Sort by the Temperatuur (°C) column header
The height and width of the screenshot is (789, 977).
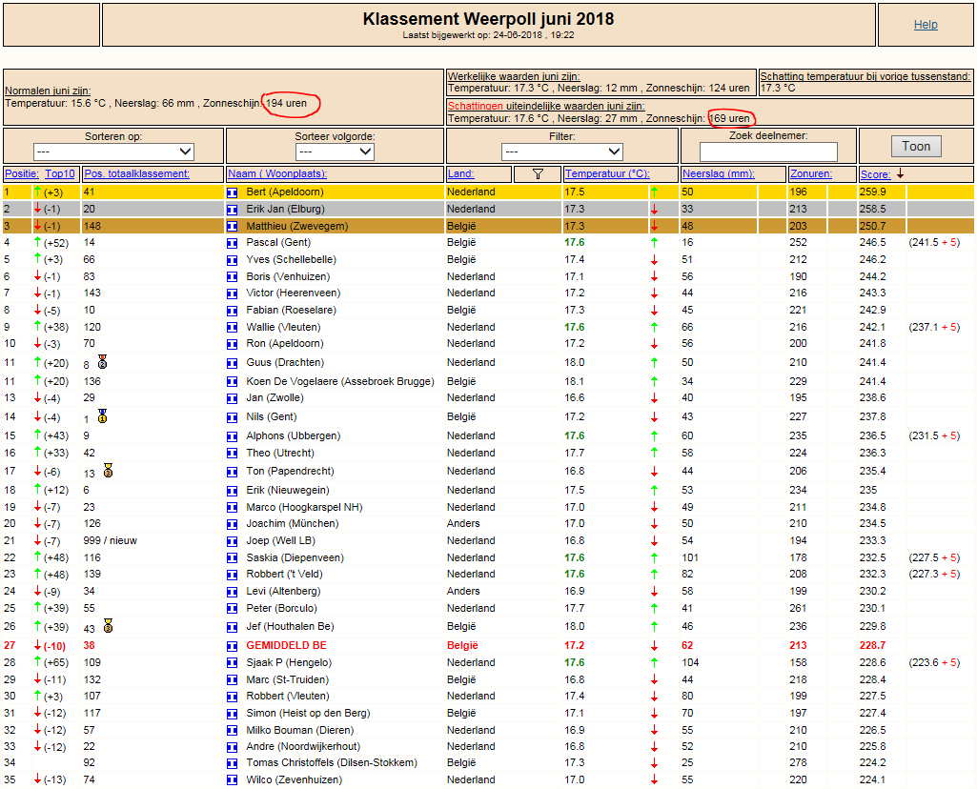click(x=606, y=174)
